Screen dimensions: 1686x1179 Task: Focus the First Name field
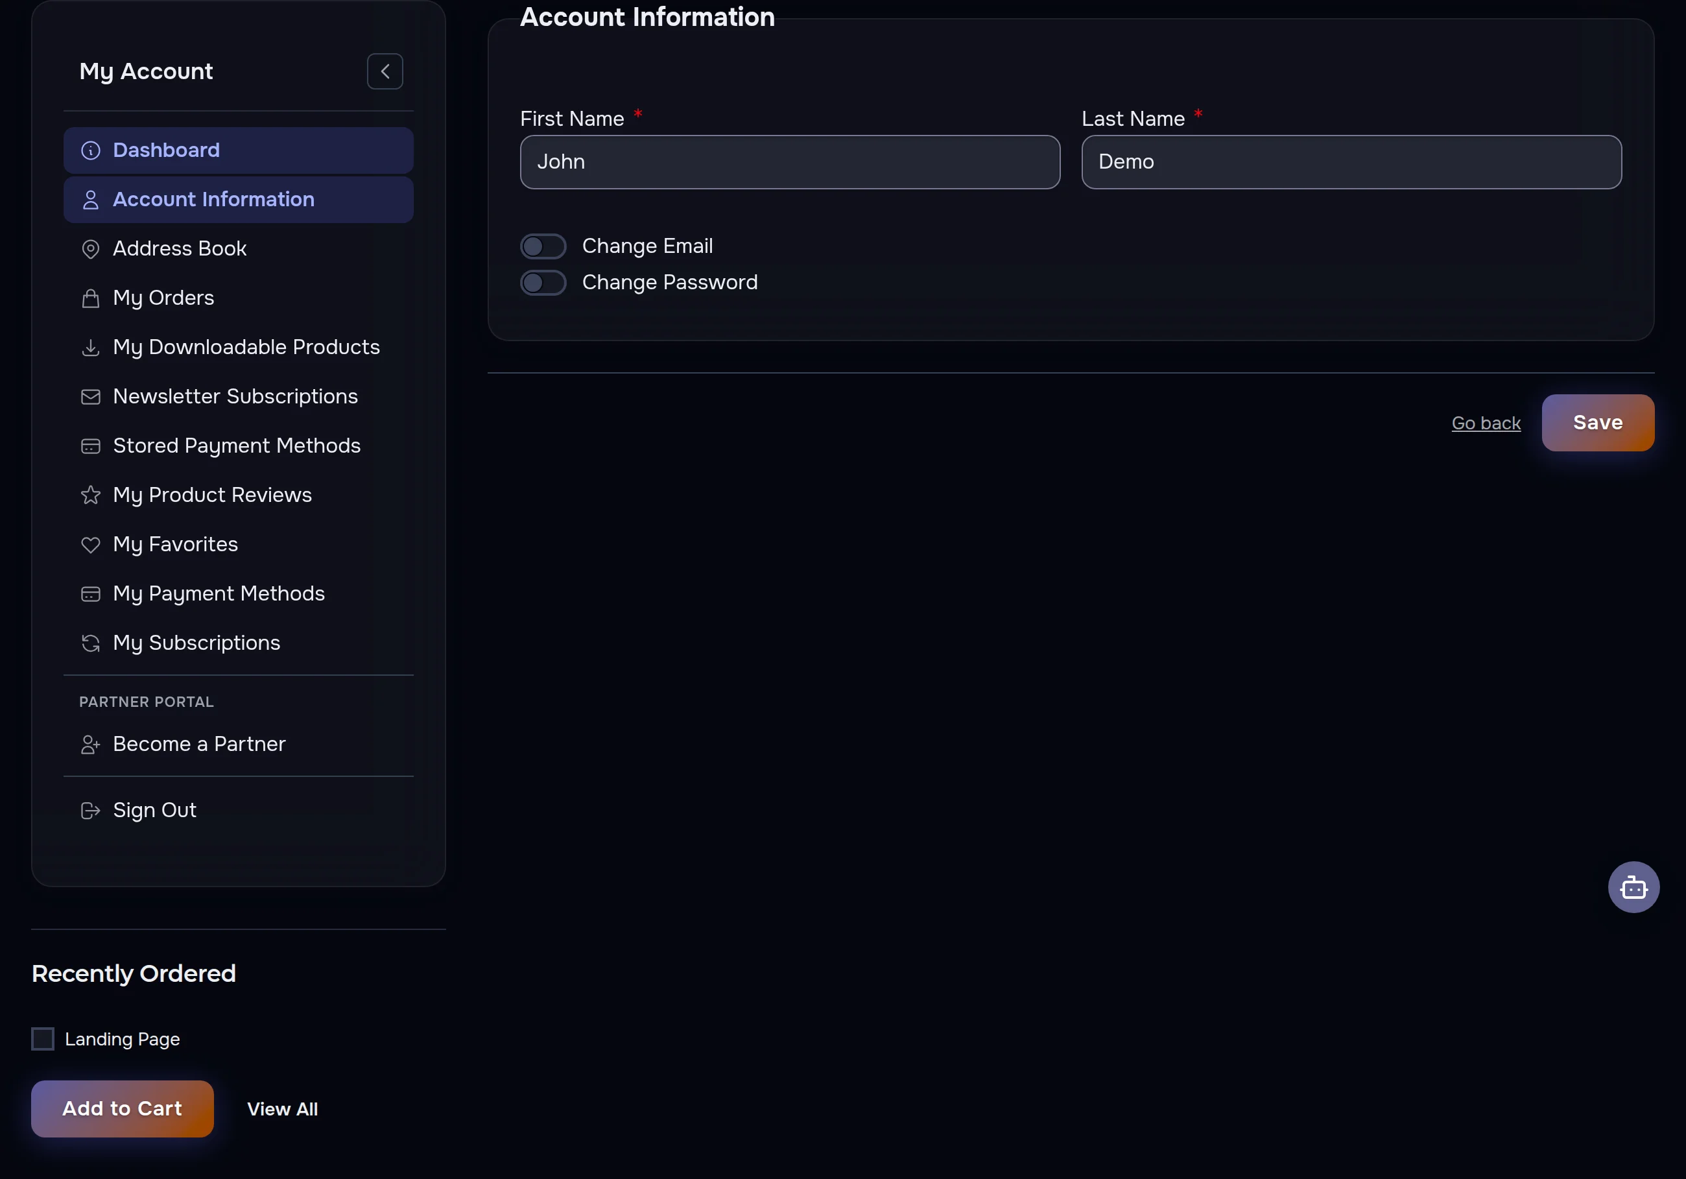pos(789,161)
